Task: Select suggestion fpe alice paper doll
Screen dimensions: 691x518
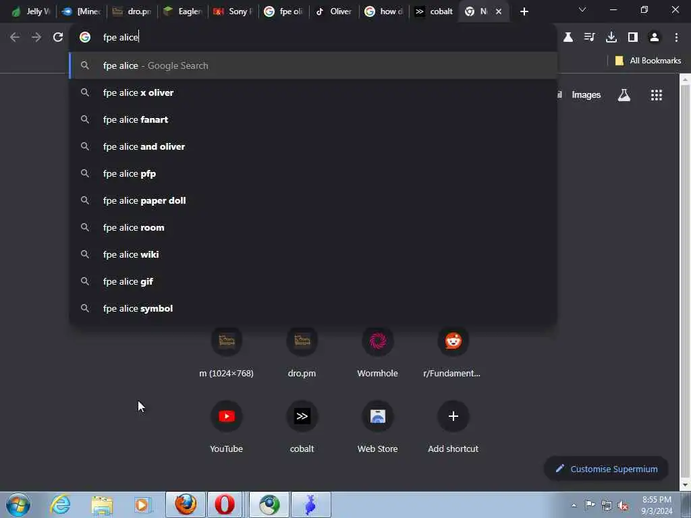Action: point(313,200)
